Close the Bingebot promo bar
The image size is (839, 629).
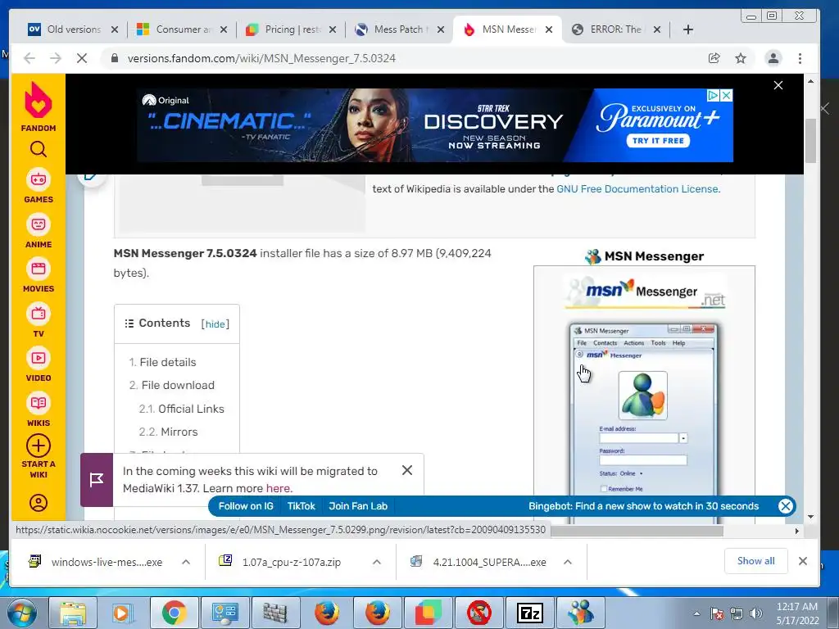785,506
